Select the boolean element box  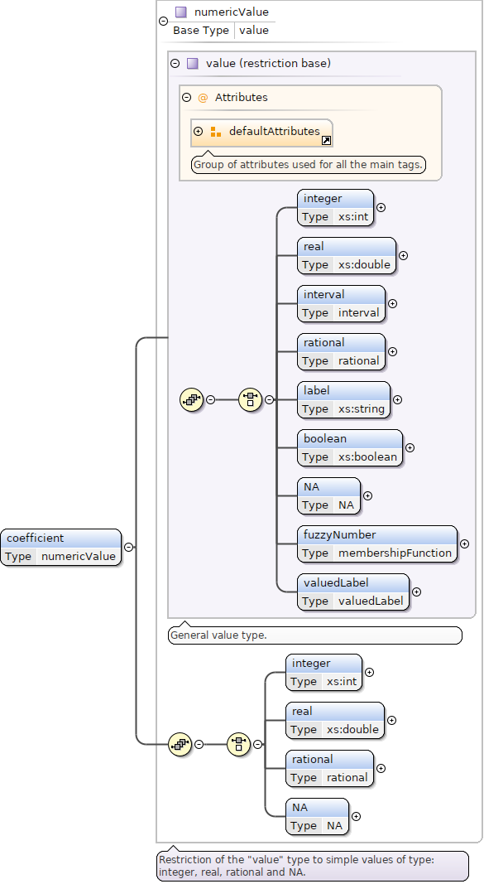pos(350,447)
